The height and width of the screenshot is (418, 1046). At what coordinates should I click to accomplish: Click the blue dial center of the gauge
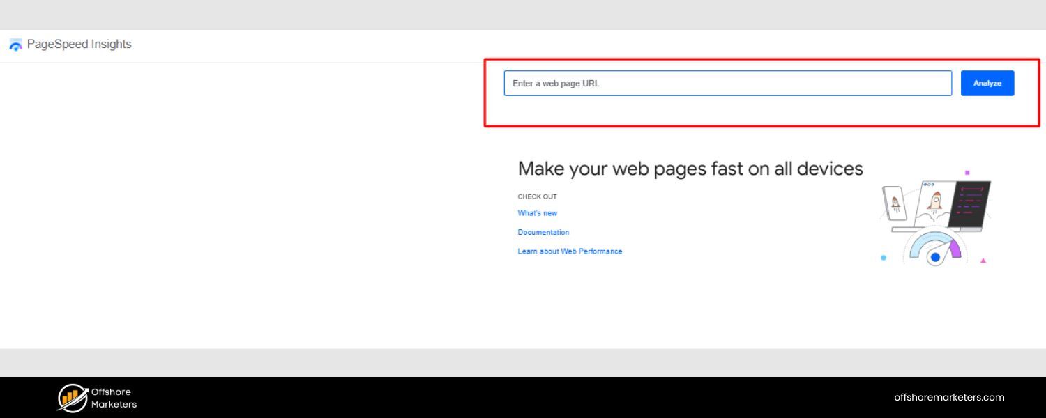click(x=935, y=258)
